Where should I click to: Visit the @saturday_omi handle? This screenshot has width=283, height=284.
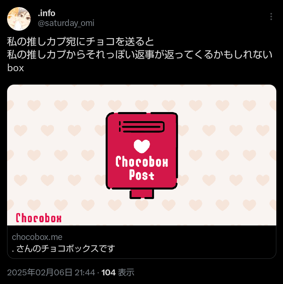point(66,23)
